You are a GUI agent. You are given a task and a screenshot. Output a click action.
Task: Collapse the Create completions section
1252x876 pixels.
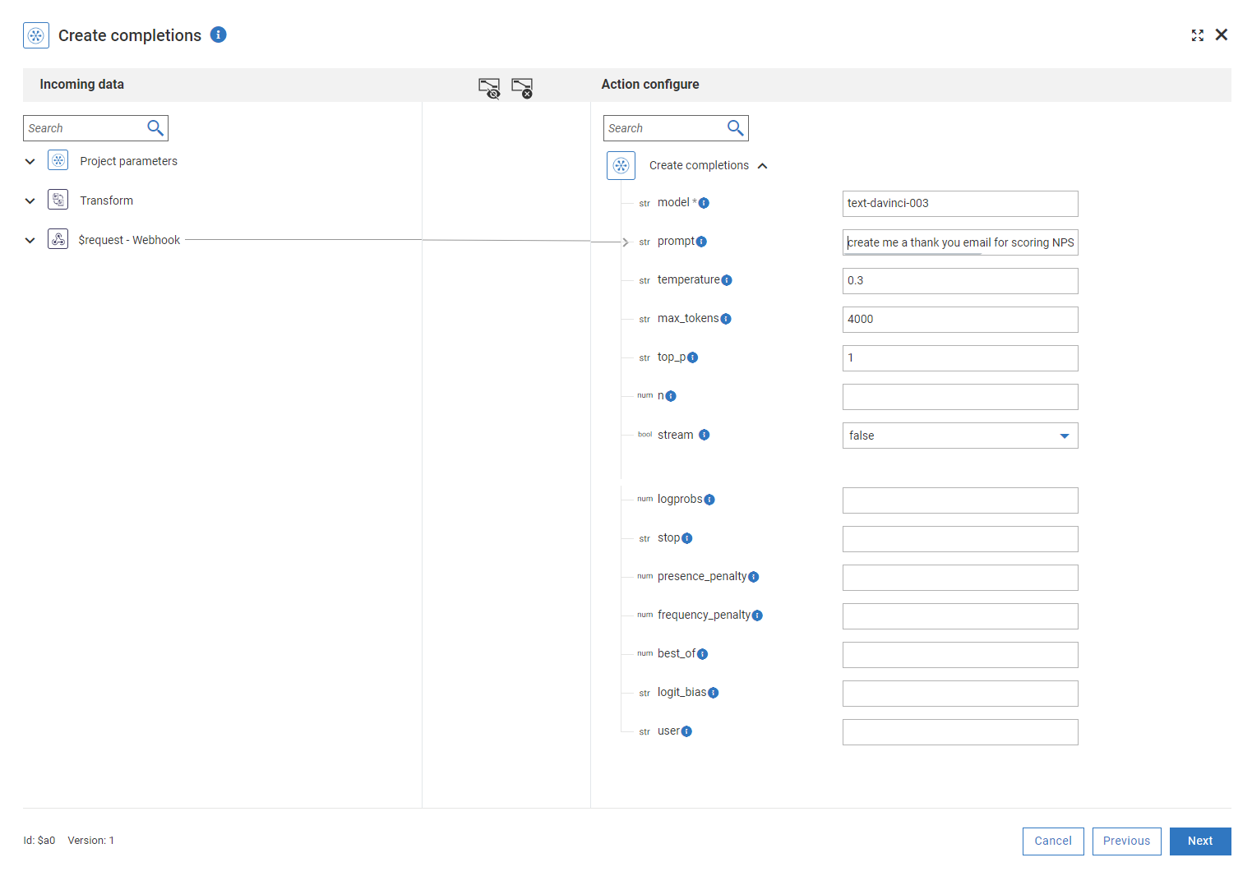pos(763,165)
